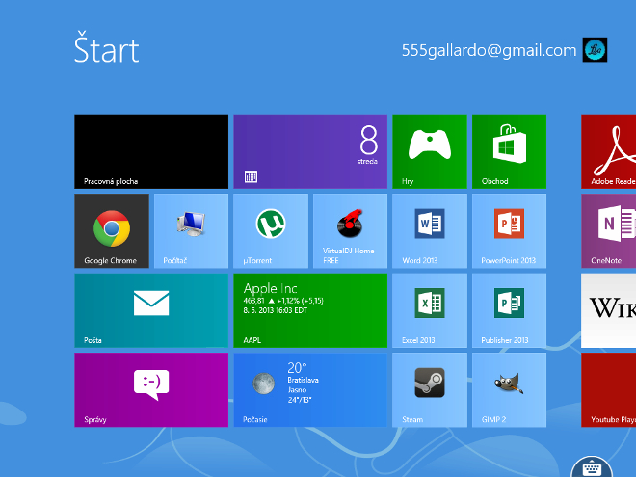
Task: Show the on-screen touch keyboard
Action: pos(592,467)
